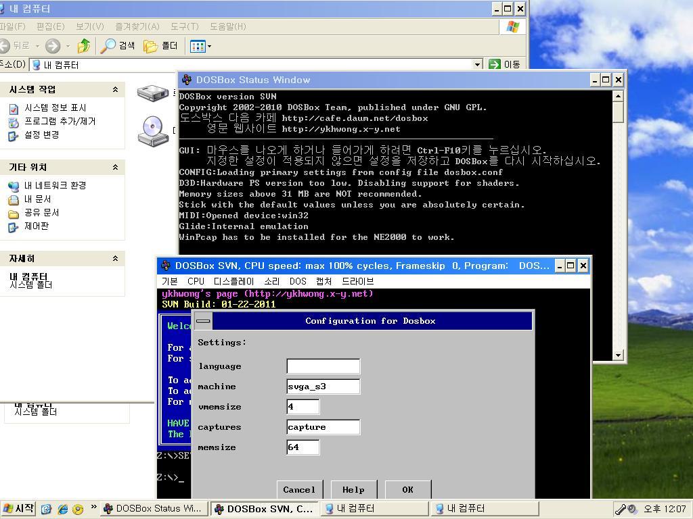Click the Help button in Configuration dialog
This screenshot has height=519, width=693.
[353, 490]
